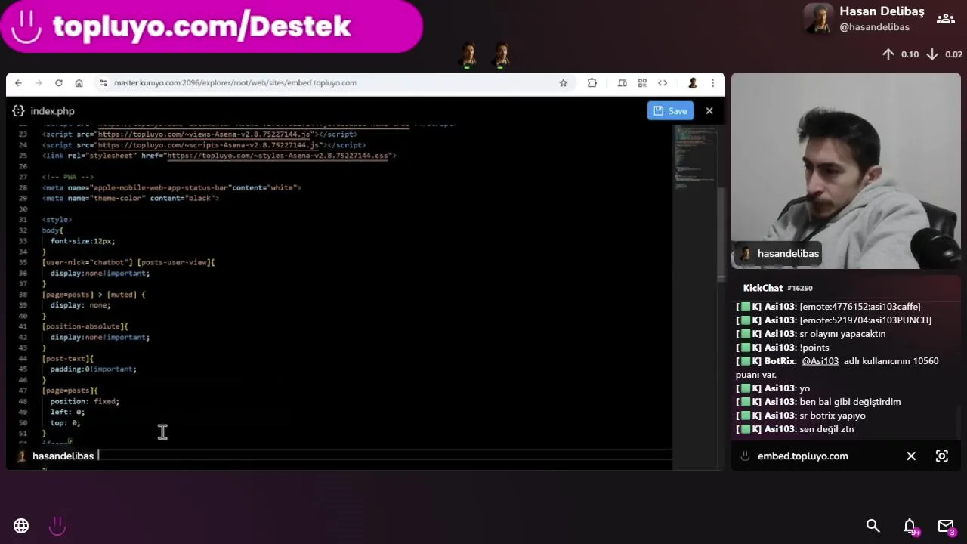Click the embed.topluyo.com power icon

coord(745,456)
